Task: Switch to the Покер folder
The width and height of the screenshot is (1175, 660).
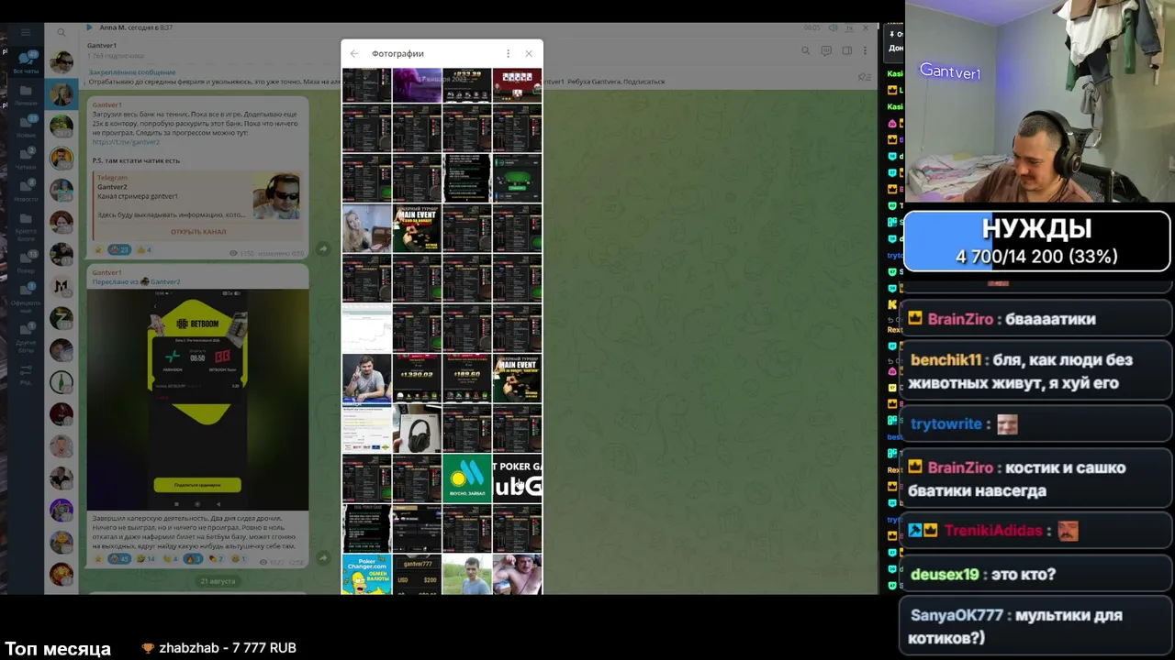Action: (x=26, y=263)
